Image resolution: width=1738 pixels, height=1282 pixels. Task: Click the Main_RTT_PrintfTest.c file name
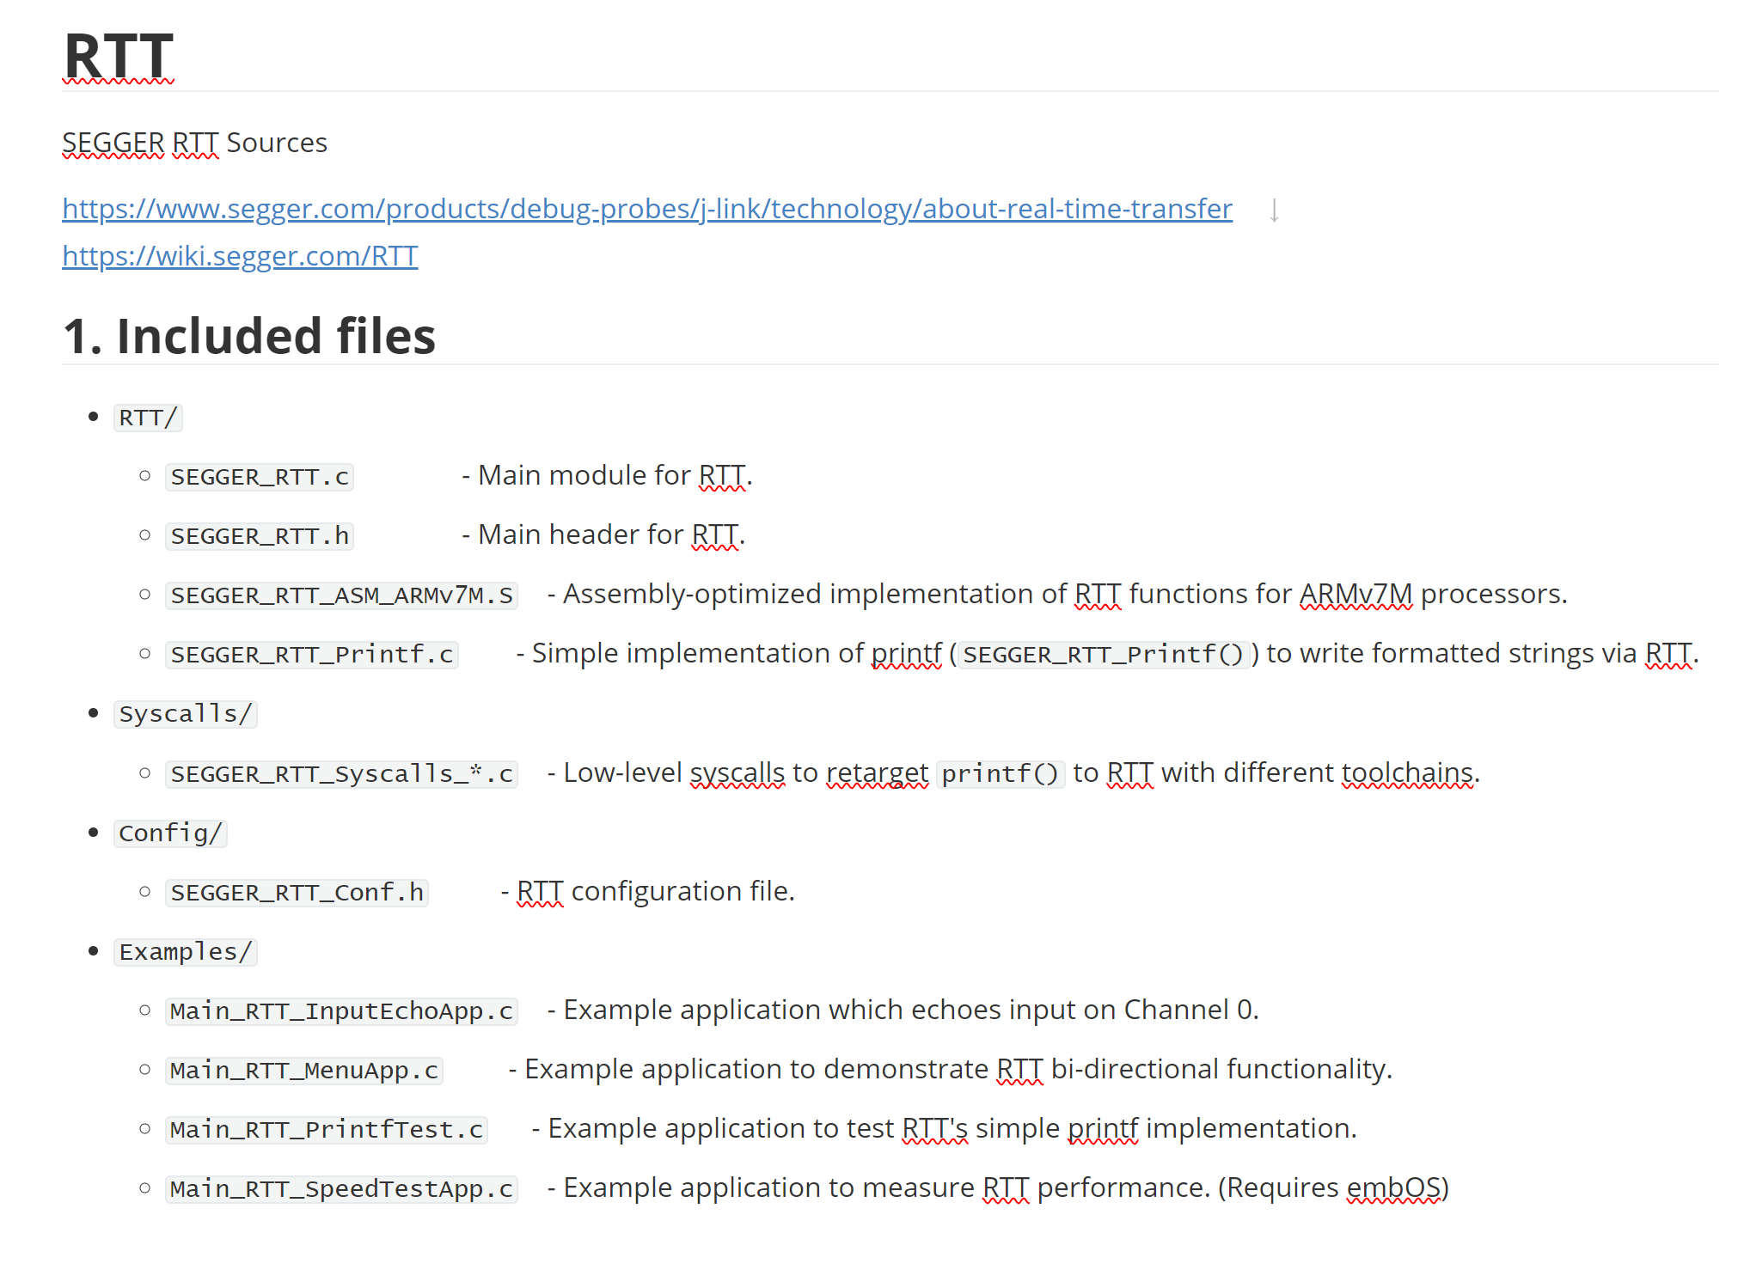(x=327, y=1130)
